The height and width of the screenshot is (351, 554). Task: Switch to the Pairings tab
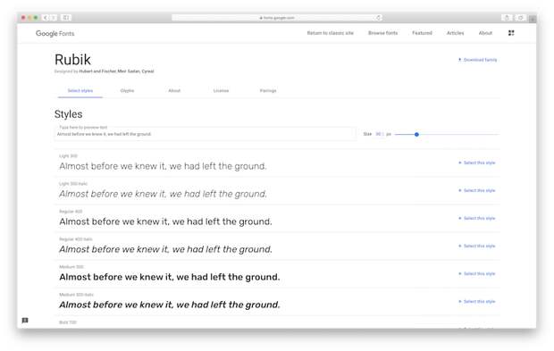(x=268, y=91)
